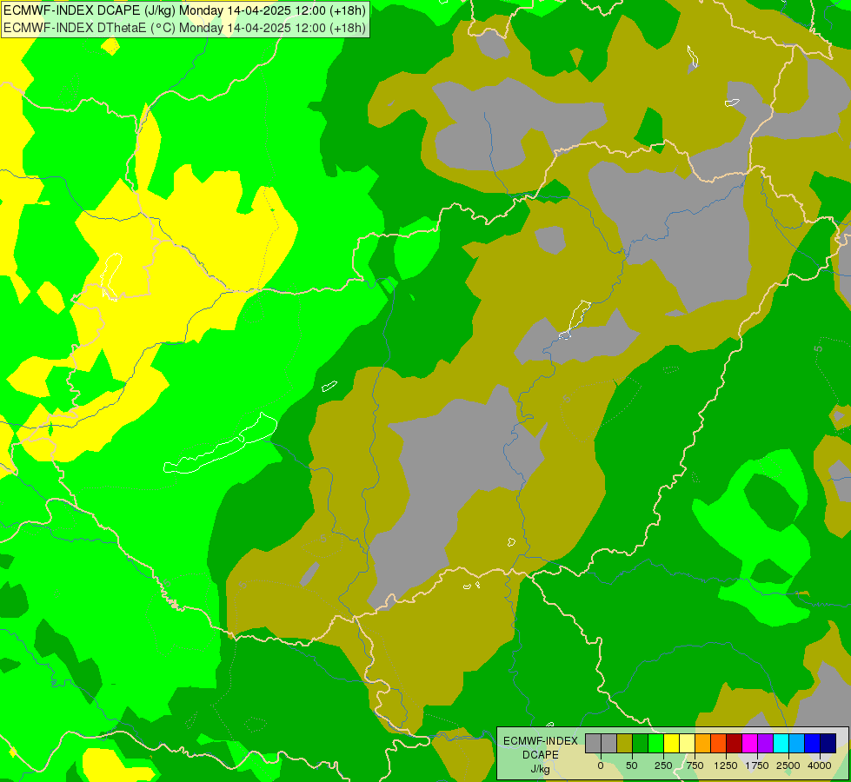The image size is (851, 782).
Task: Click the pale yellow legend swatch
Action: click(687, 743)
